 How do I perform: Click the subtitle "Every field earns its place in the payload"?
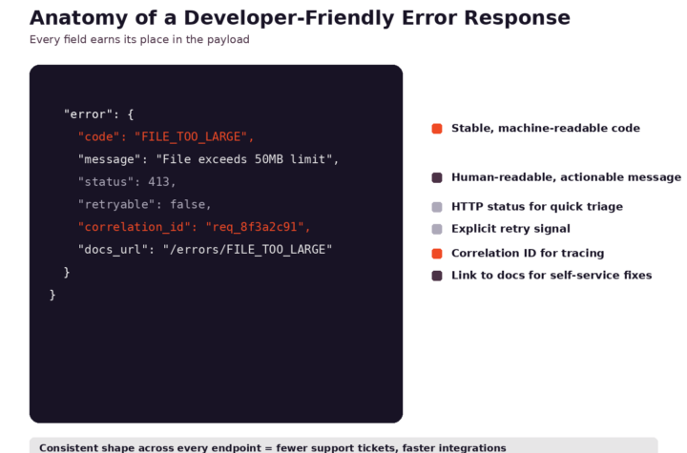tap(139, 39)
